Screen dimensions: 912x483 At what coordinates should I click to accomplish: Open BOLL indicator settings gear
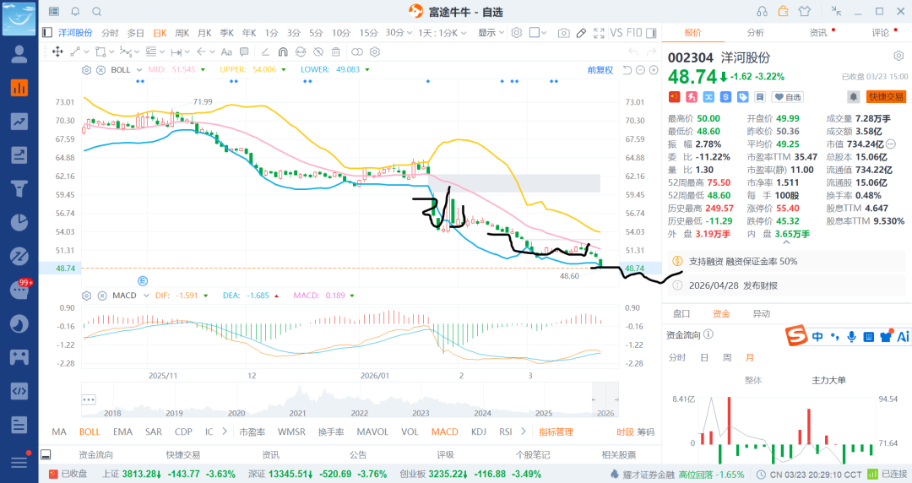[x=86, y=70]
